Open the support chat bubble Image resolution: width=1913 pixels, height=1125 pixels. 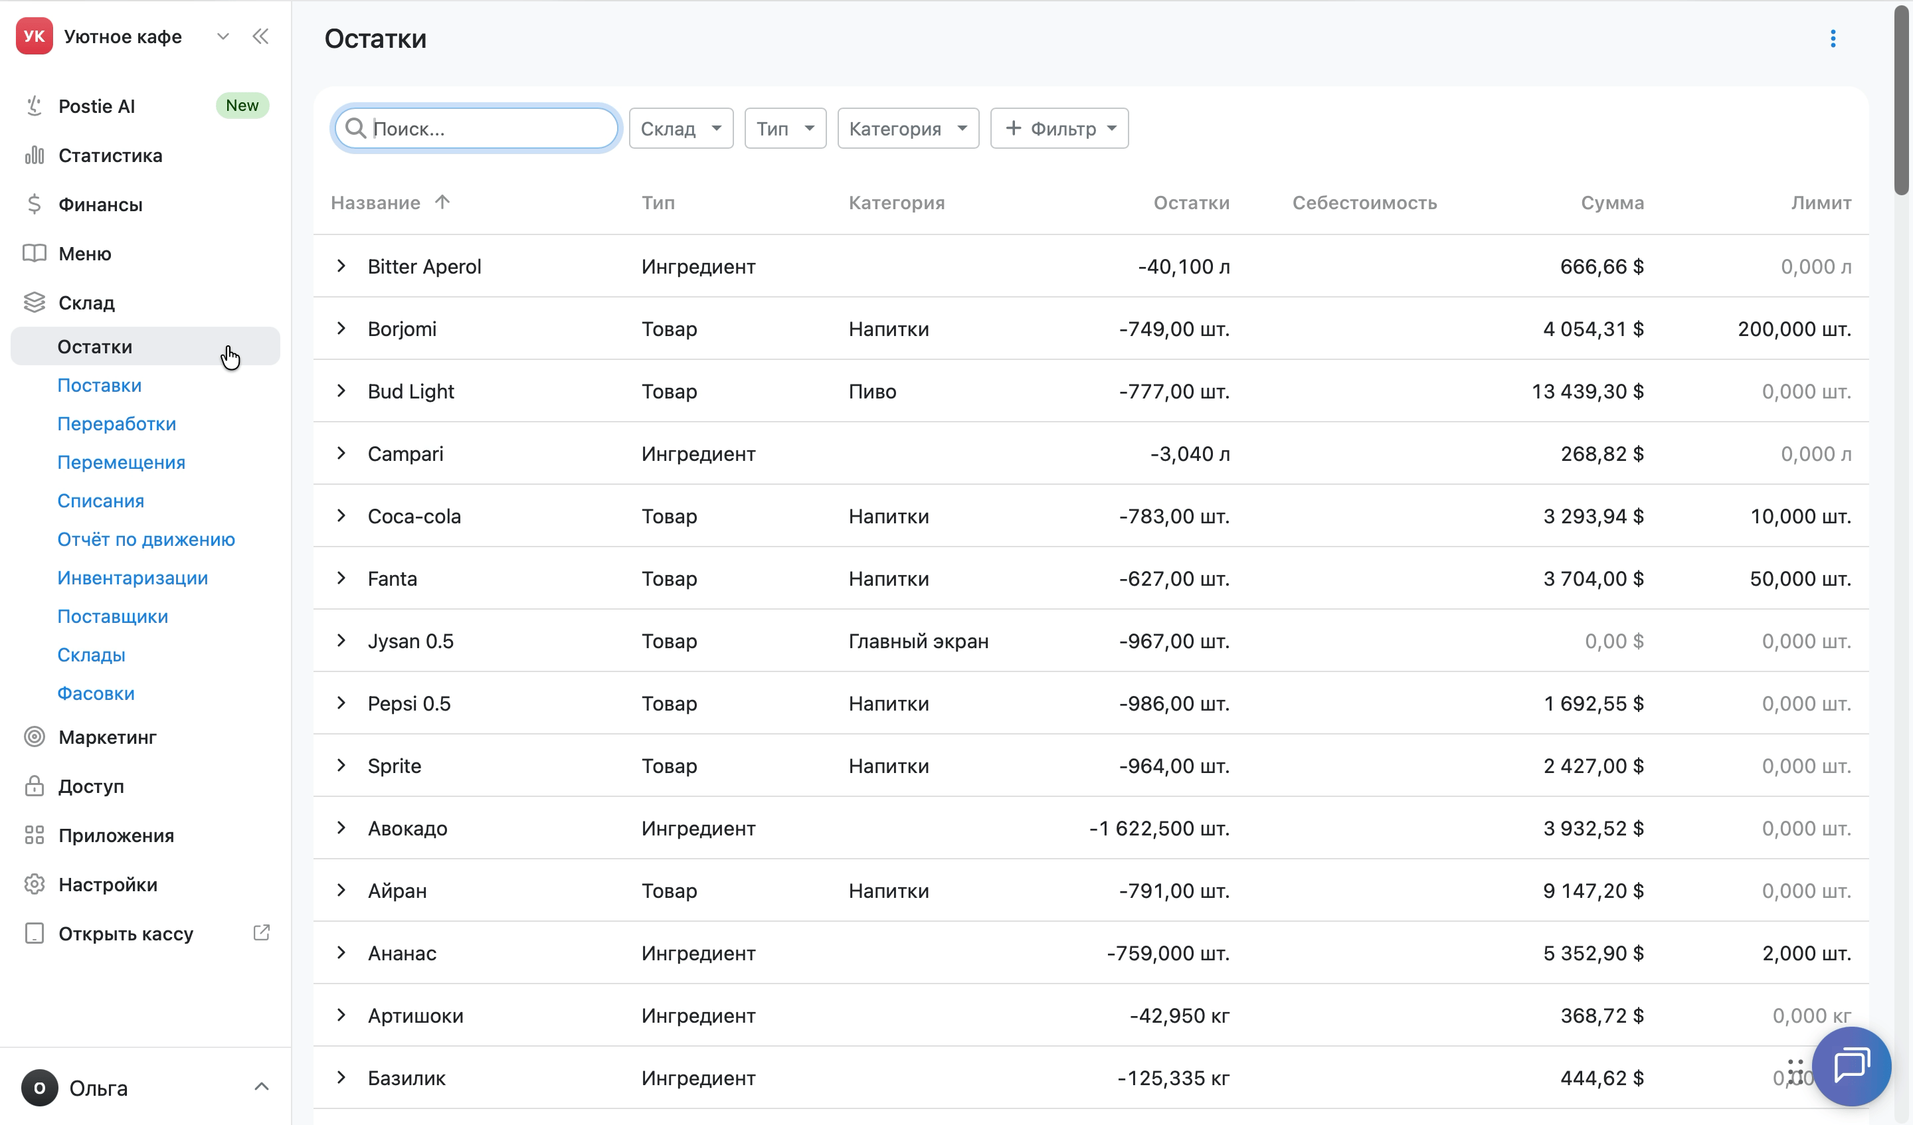coord(1851,1066)
